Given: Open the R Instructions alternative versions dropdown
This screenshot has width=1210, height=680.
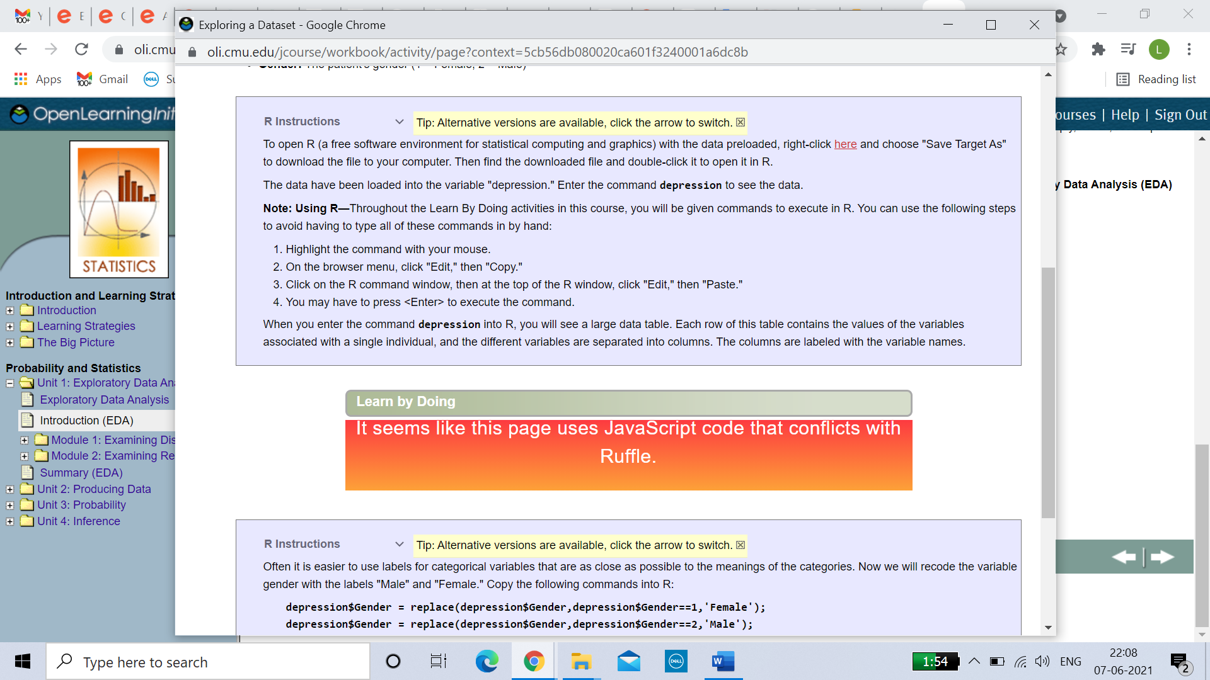Looking at the screenshot, I should coord(400,121).
